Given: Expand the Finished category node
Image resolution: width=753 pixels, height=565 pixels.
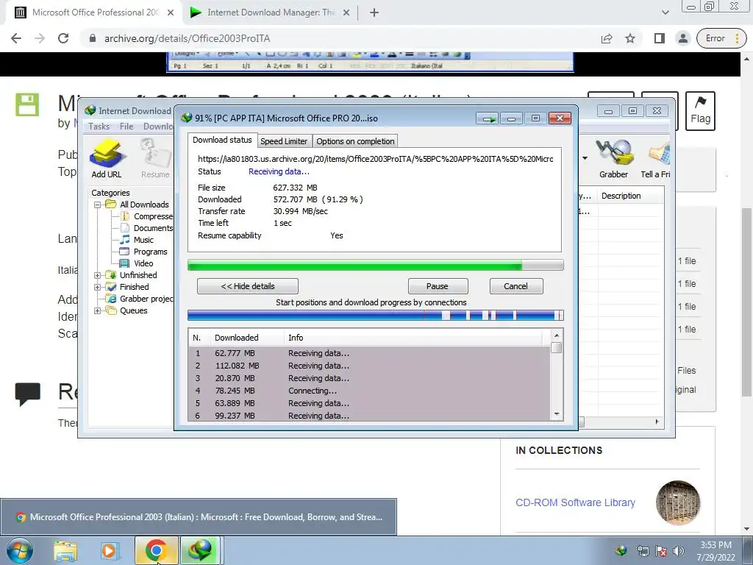Looking at the screenshot, I should click(98, 288).
